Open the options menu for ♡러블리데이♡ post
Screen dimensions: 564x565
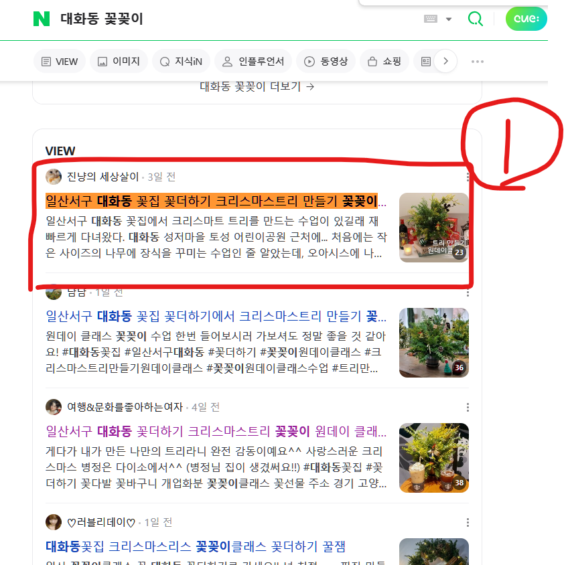tap(468, 522)
